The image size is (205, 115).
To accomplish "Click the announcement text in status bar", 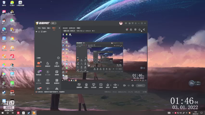I will (x=51, y=92).
